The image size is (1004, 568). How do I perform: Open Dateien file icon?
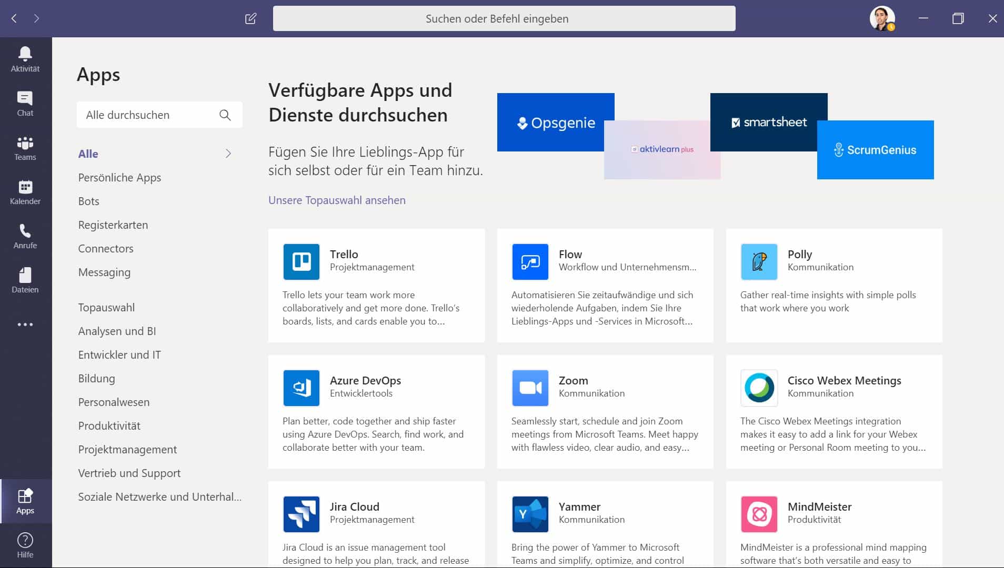tap(25, 275)
